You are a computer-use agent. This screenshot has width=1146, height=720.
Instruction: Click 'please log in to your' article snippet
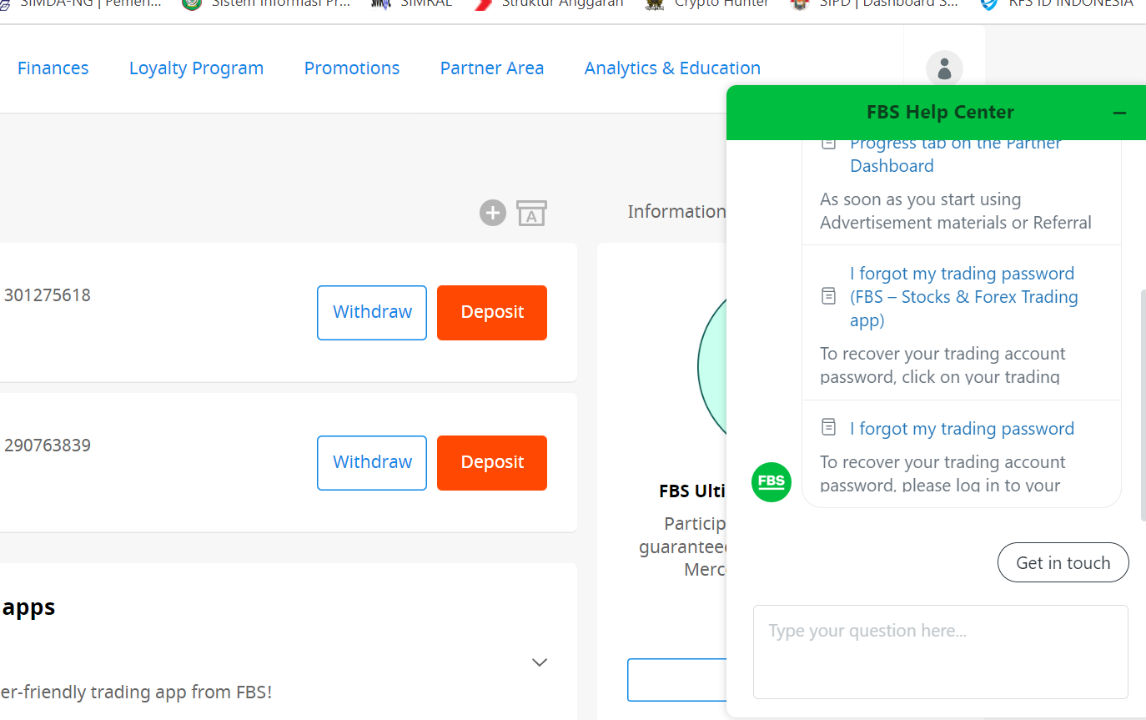pos(942,473)
